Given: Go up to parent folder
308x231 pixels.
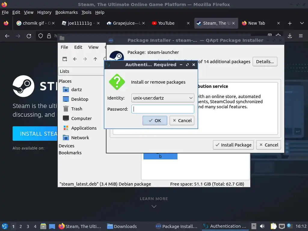Looking at the screenshot, I should point(95,59).
